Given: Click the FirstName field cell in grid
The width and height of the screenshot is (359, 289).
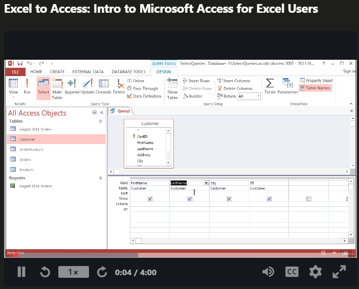Looking at the screenshot, I should (150, 183).
